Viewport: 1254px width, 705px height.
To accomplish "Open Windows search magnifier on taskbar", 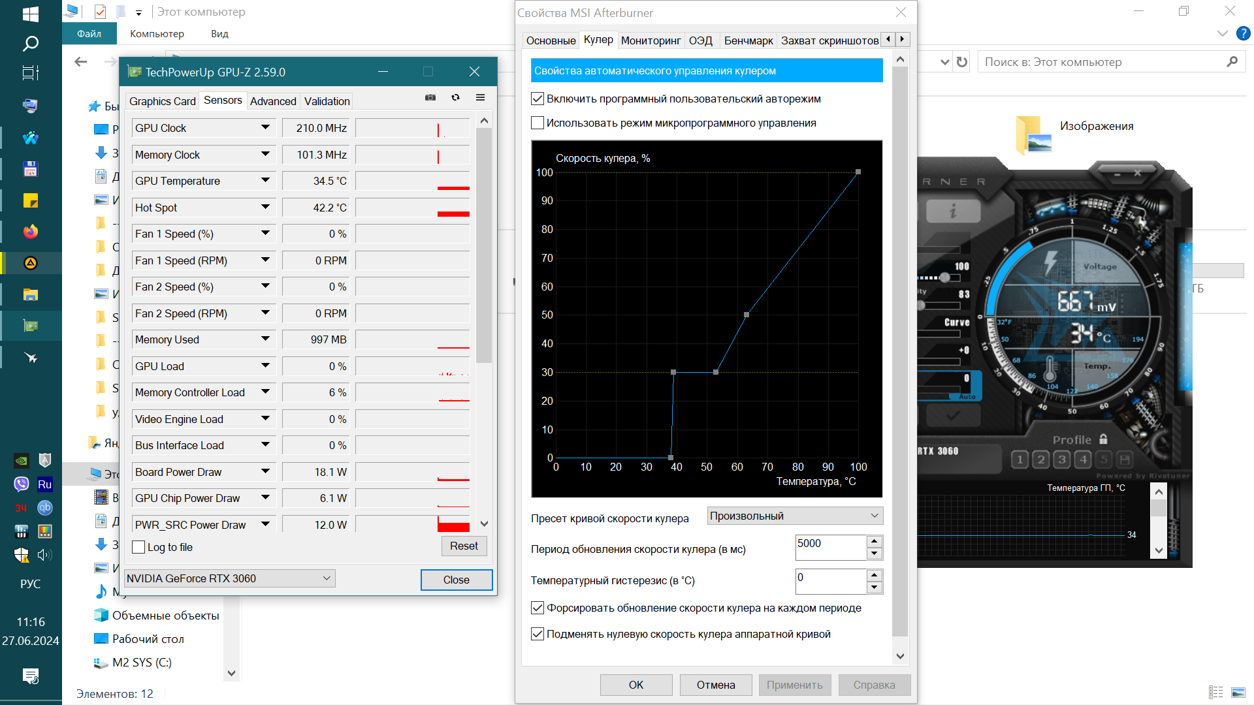I will [x=30, y=44].
